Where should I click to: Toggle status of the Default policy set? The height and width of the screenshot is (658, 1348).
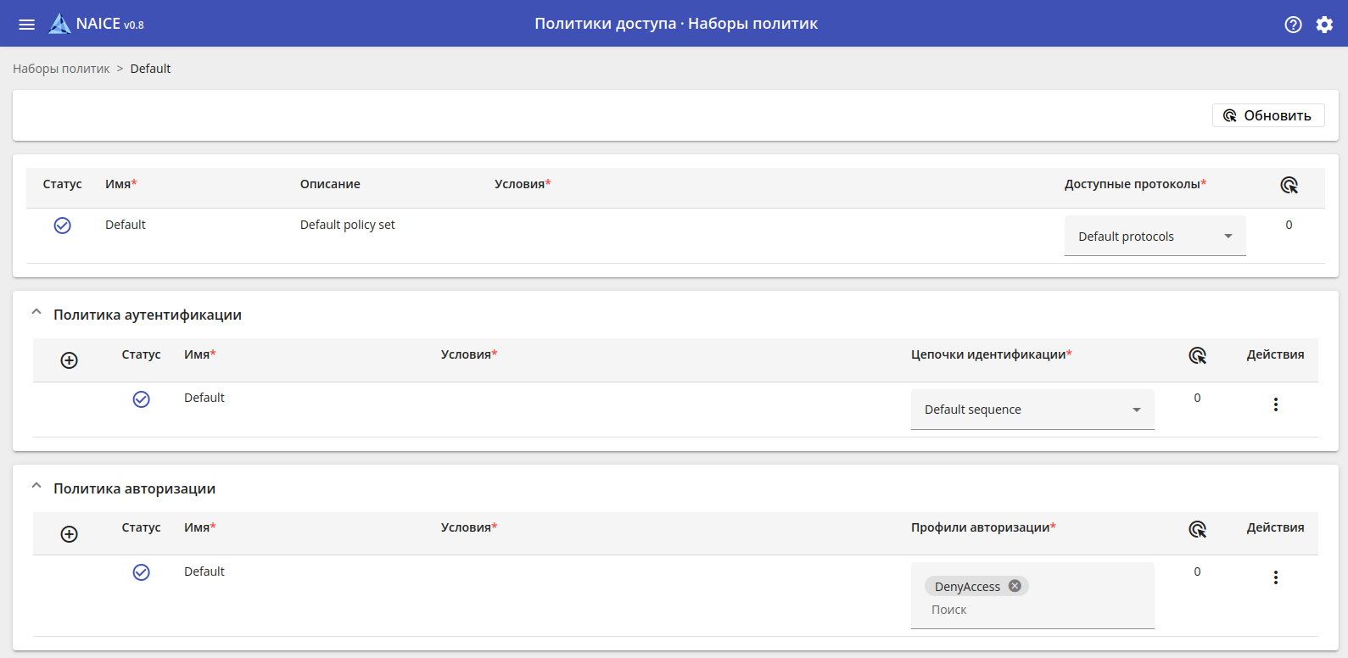pos(63,226)
